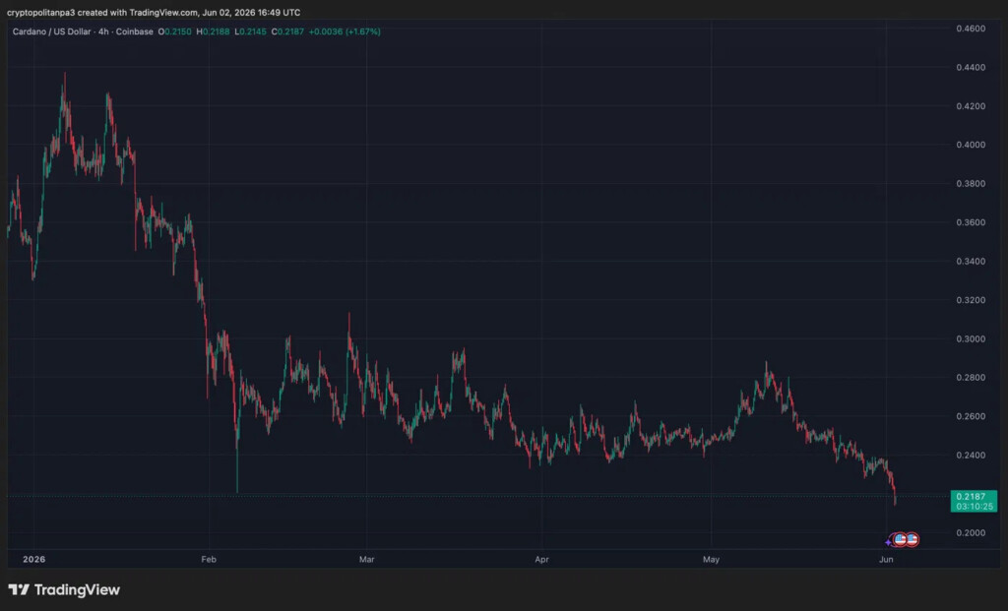Click the 0.4600 price axis label
This screenshot has width=1008, height=611.
970,29
